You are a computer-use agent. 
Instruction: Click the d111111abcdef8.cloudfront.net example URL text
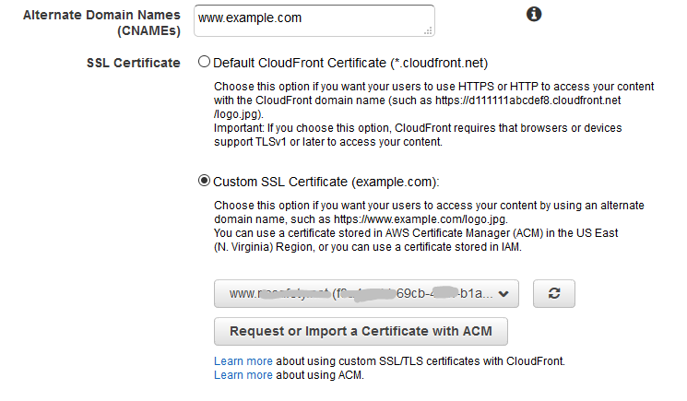coord(527,100)
